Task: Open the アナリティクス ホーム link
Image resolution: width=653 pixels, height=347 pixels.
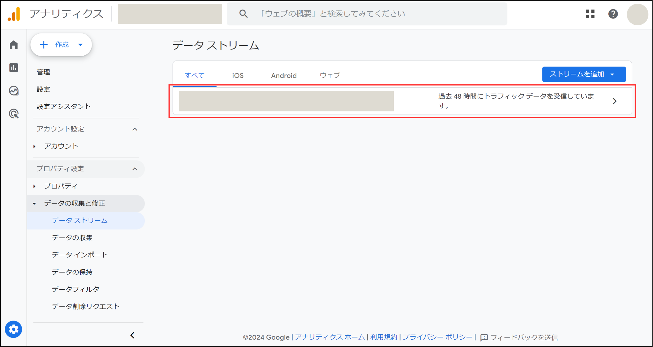Action: click(330, 337)
